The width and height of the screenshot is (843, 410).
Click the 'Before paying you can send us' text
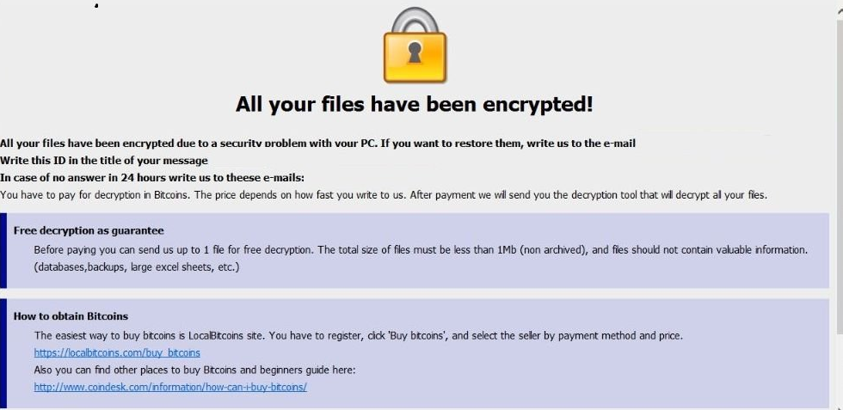click(x=420, y=250)
